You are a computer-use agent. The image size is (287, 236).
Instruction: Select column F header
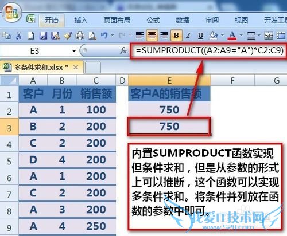tap(232, 81)
